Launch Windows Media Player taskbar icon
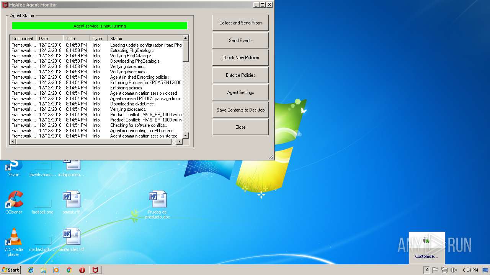 [x=56, y=270]
